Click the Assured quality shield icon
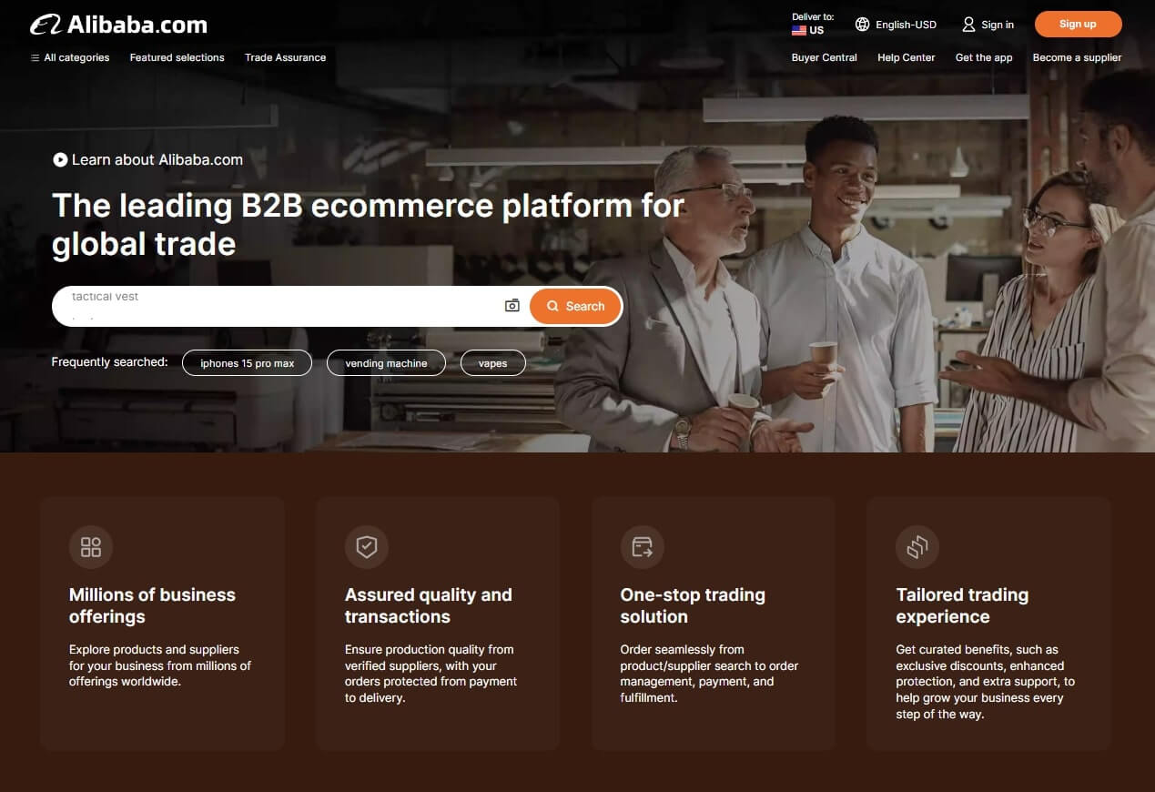1155x792 pixels. click(367, 546)
